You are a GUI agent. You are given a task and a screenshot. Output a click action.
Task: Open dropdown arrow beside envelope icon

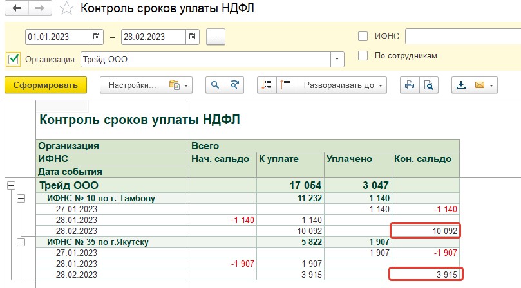coord(491,85)
